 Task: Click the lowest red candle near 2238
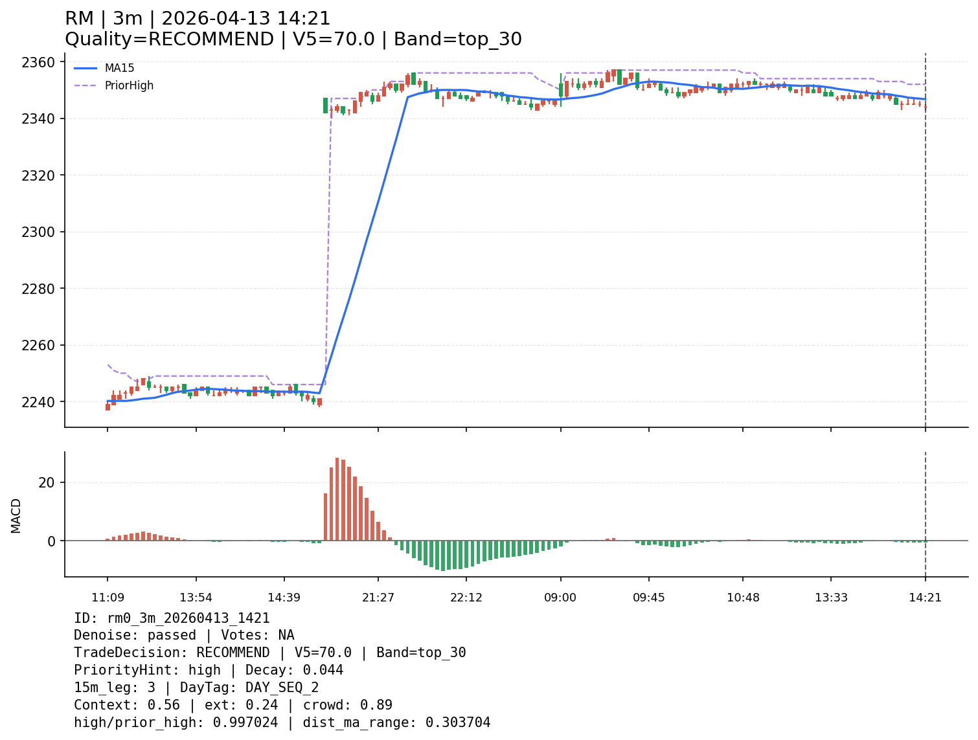point(108,407)
